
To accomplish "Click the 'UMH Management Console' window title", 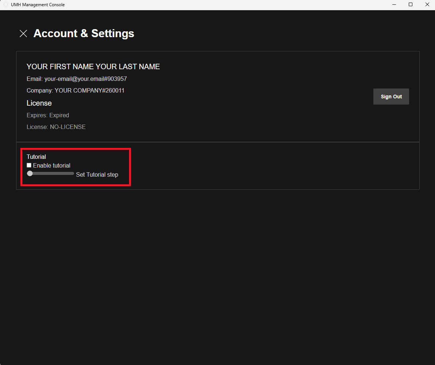I will (x=38, y=5).
